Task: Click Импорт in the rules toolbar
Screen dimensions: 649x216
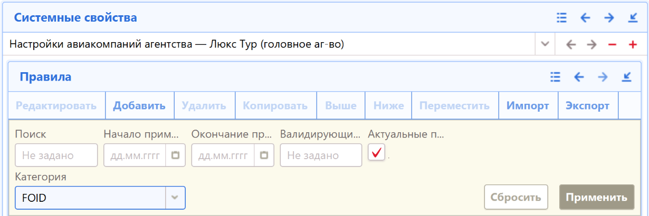Action: (528, 105)
